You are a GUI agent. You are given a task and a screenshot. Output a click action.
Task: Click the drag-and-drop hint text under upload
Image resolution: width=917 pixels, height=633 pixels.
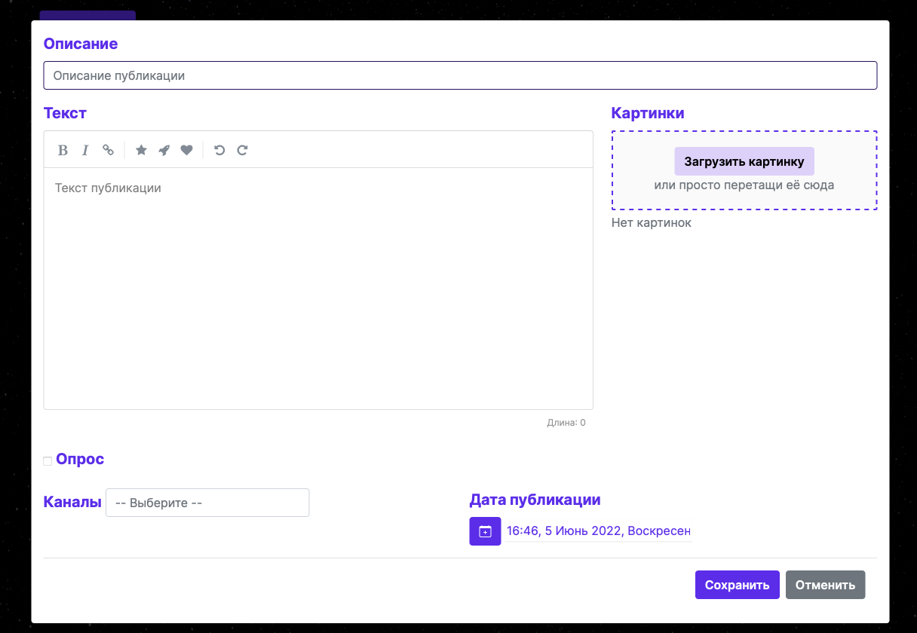point(744,185)
